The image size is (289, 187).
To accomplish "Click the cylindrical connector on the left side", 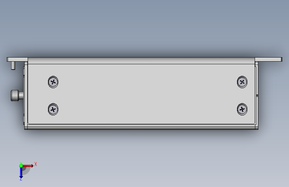I will point(17,95).
